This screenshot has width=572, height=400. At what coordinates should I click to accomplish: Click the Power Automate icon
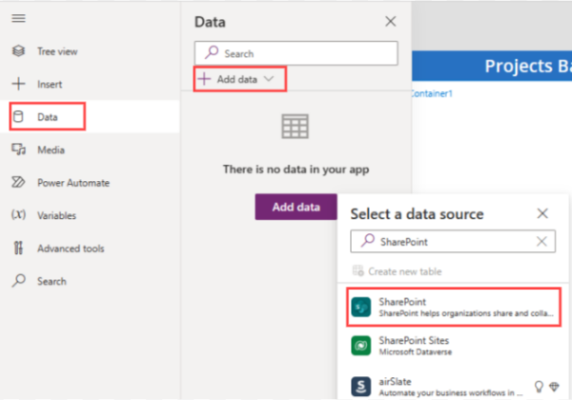pos(18,182)
